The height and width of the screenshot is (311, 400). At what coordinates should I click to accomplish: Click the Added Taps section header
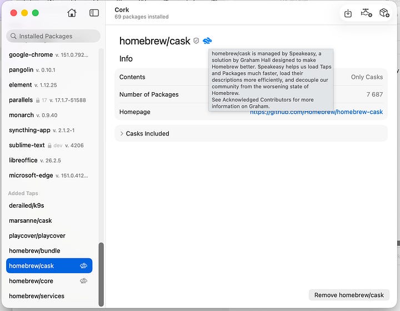[23, 193]
